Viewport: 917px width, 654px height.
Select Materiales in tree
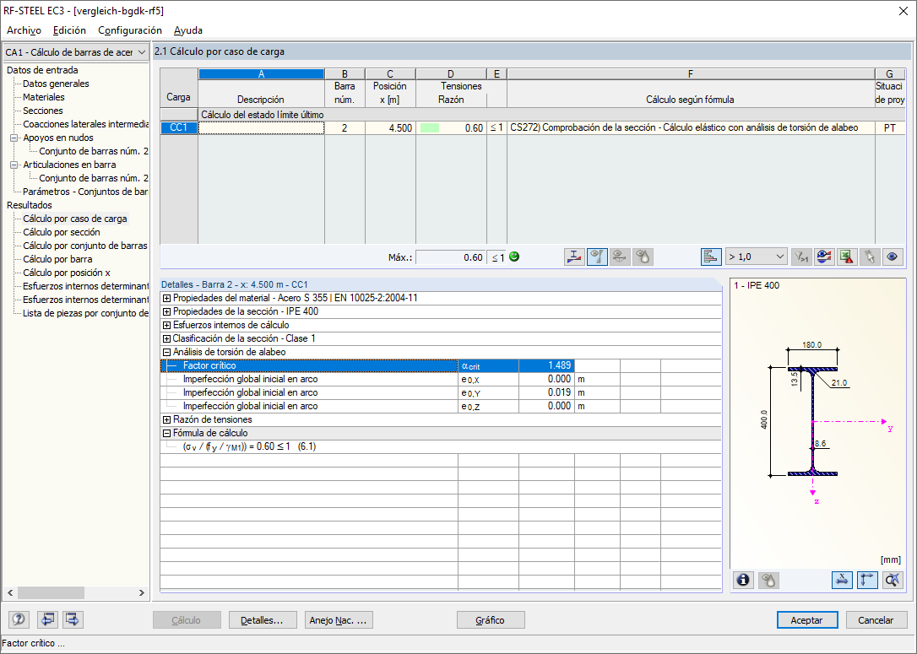[44, 97]
